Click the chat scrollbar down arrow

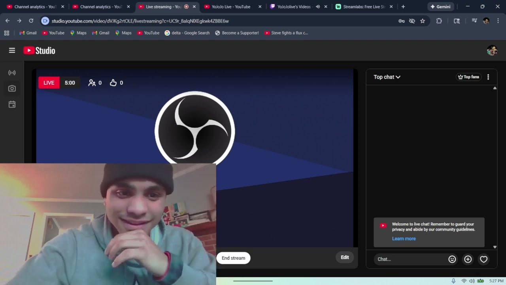click(495, 247)
